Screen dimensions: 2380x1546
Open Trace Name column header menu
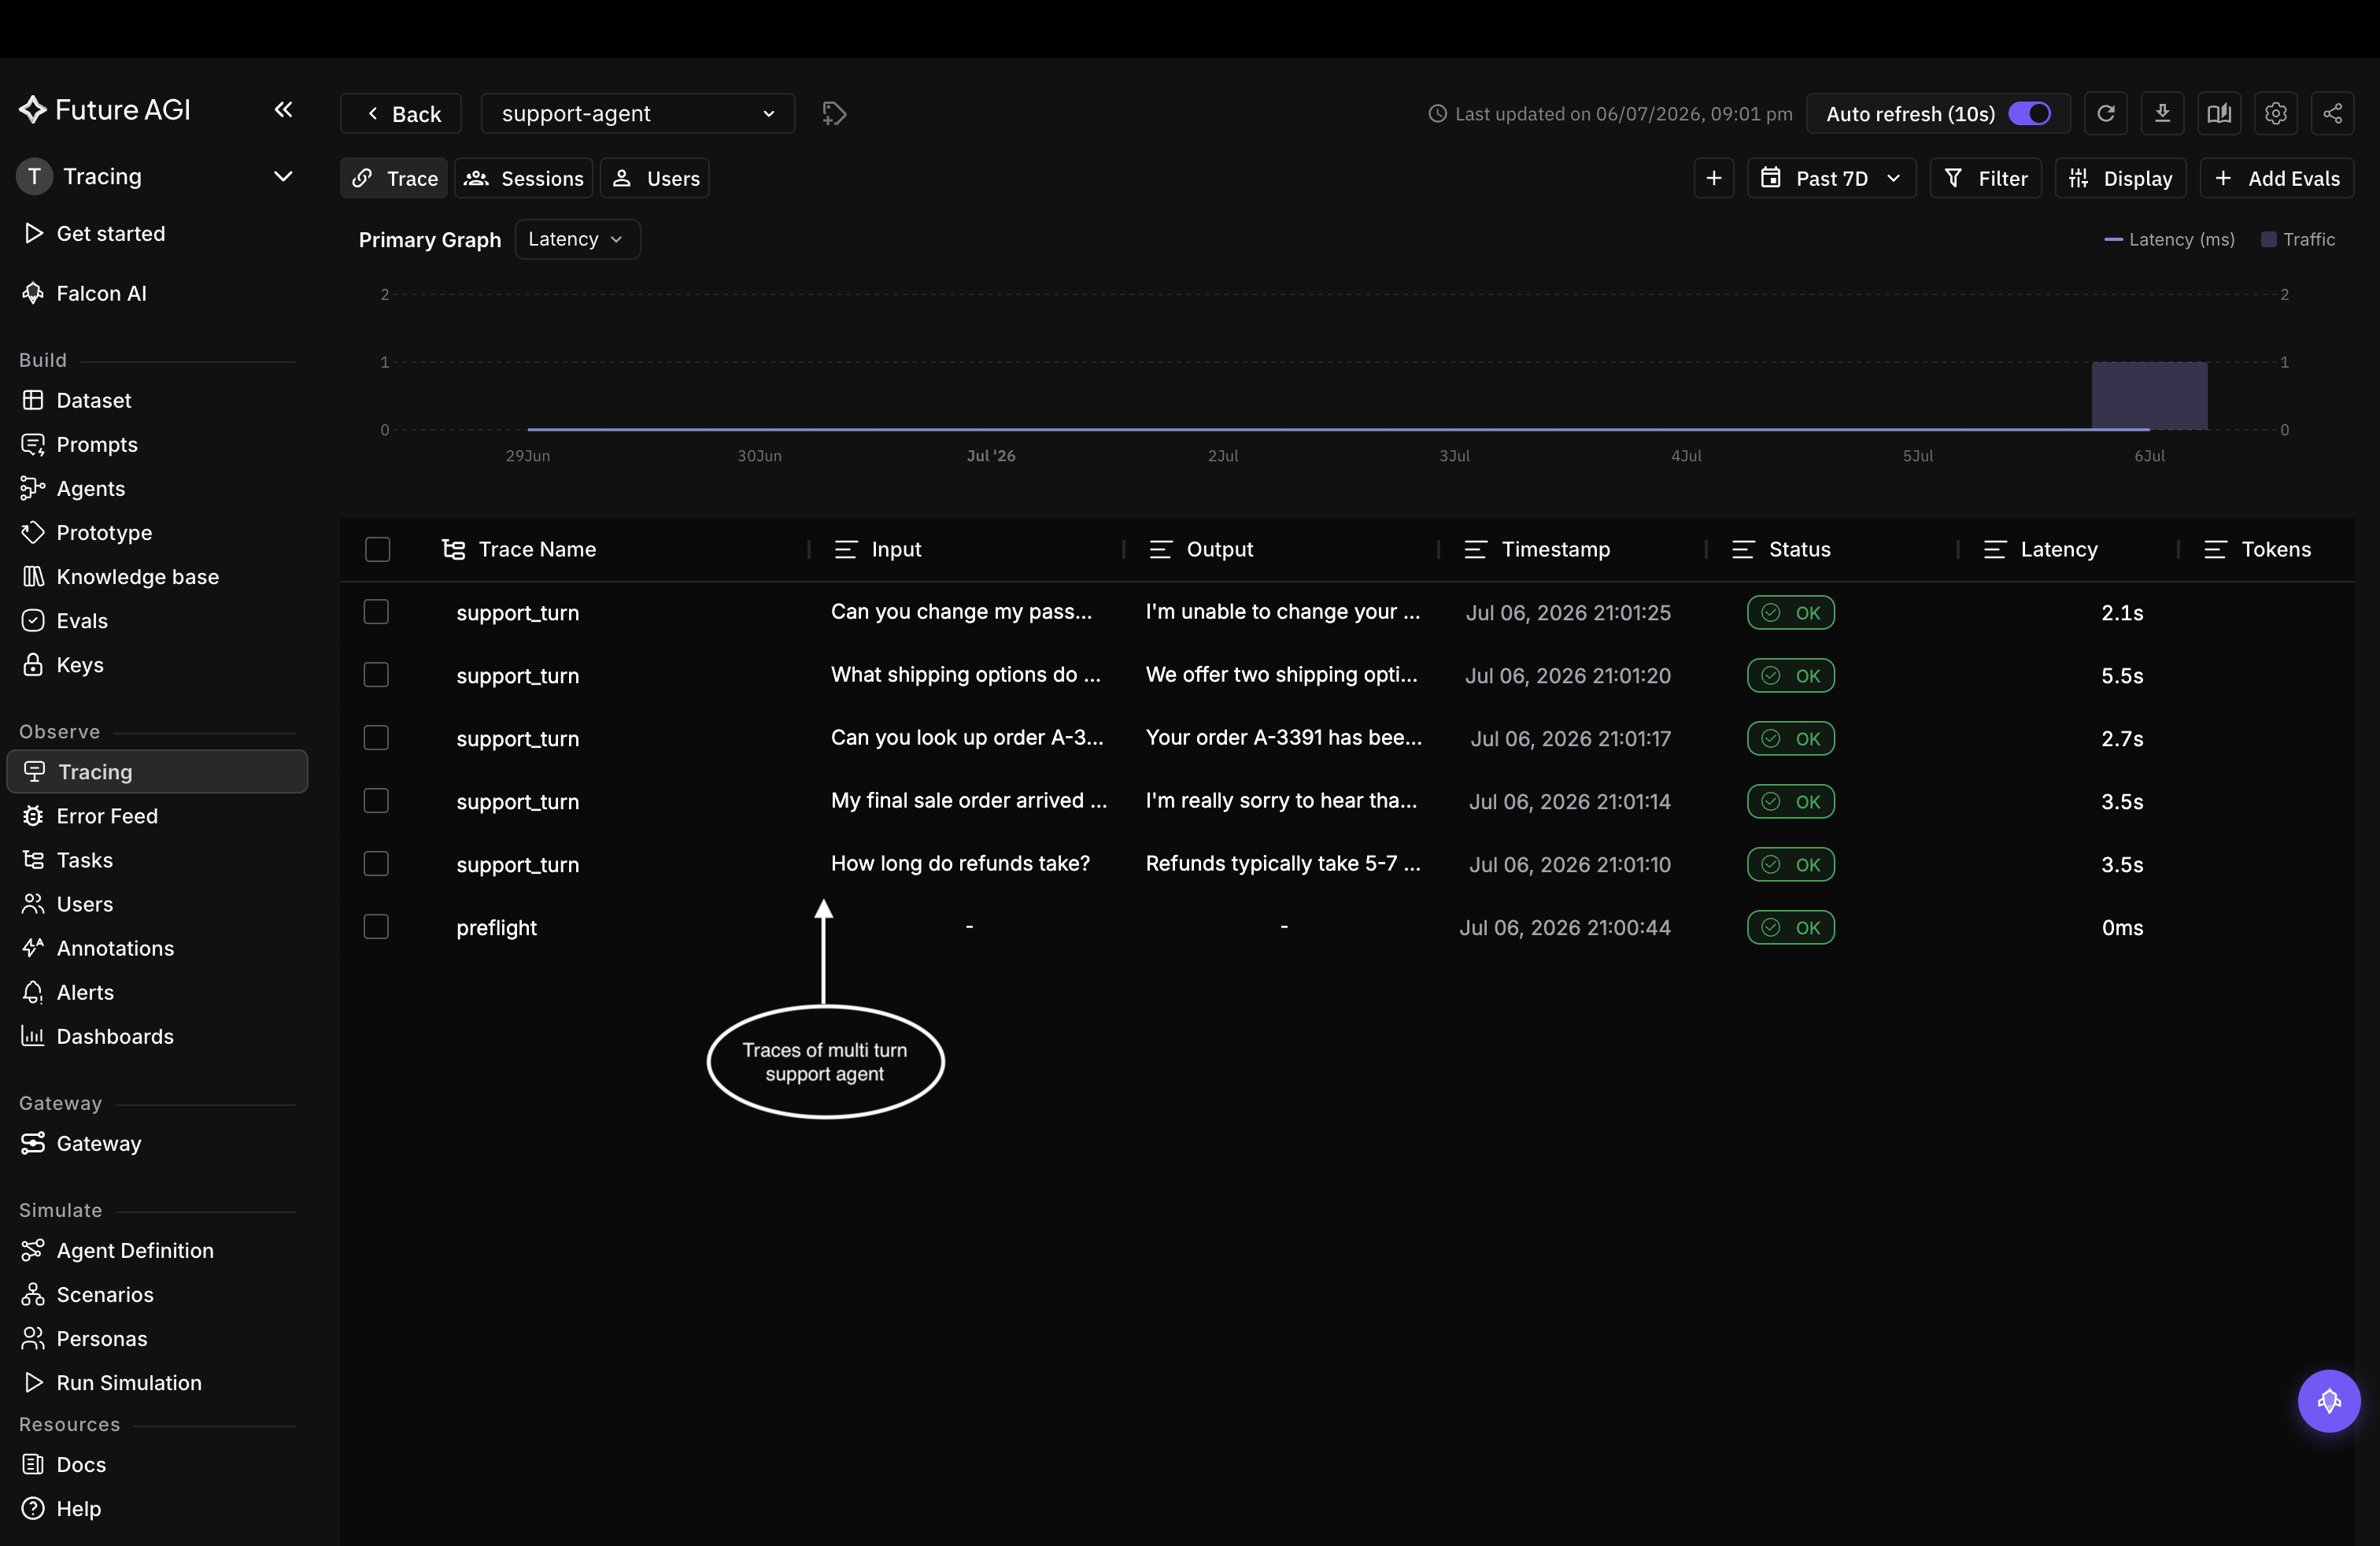point(453,549)
